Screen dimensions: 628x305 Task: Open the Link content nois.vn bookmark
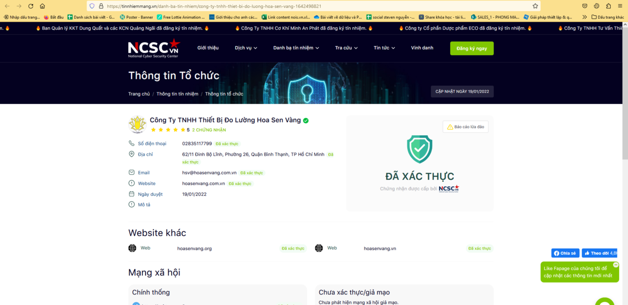(286, 17)
